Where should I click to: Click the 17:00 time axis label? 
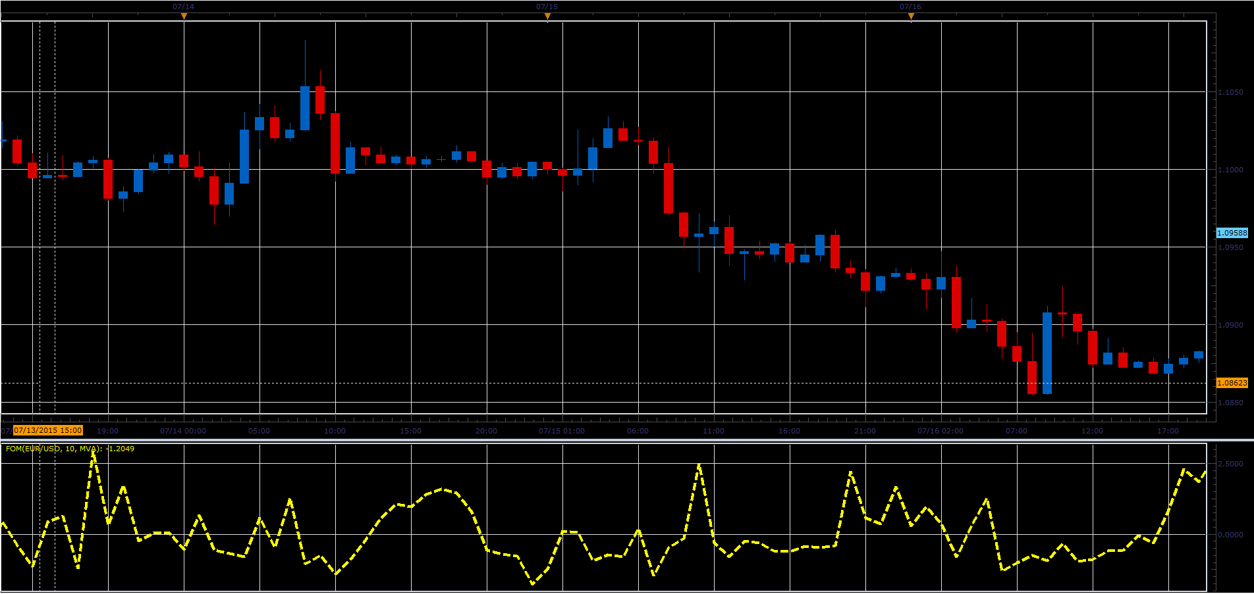pos(1168,431)
